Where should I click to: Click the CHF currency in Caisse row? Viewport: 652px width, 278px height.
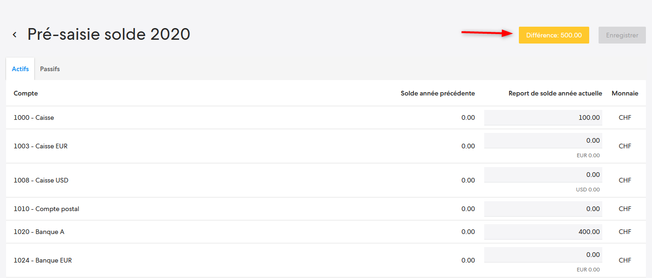click(625, 117)
